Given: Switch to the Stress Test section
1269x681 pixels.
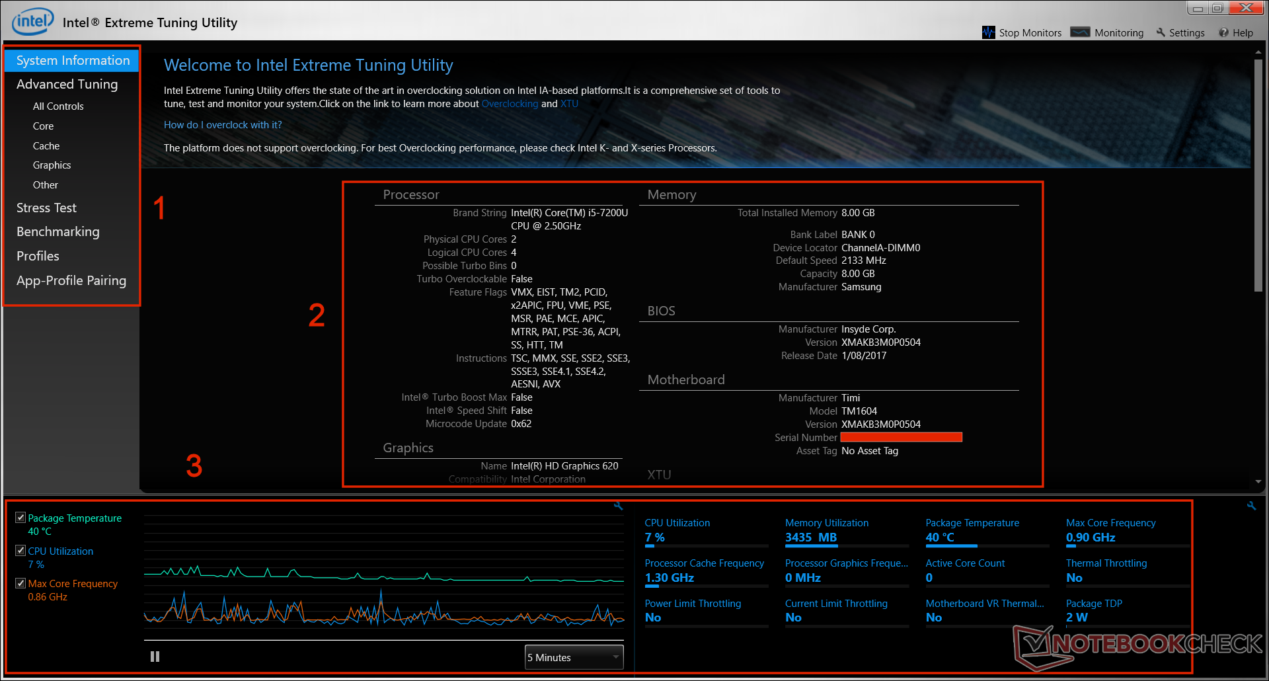Looking at the screenshot, I should tap(46, 208).
